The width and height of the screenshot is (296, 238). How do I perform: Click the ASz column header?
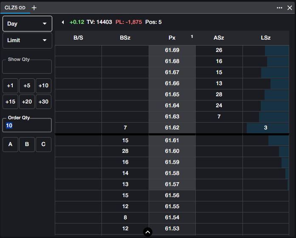[x=219, y=38]
